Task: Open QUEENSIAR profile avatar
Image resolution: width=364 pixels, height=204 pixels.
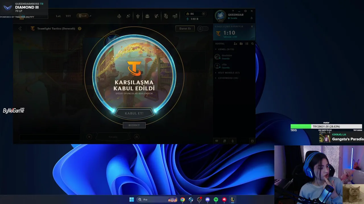Action: point(220,16)
